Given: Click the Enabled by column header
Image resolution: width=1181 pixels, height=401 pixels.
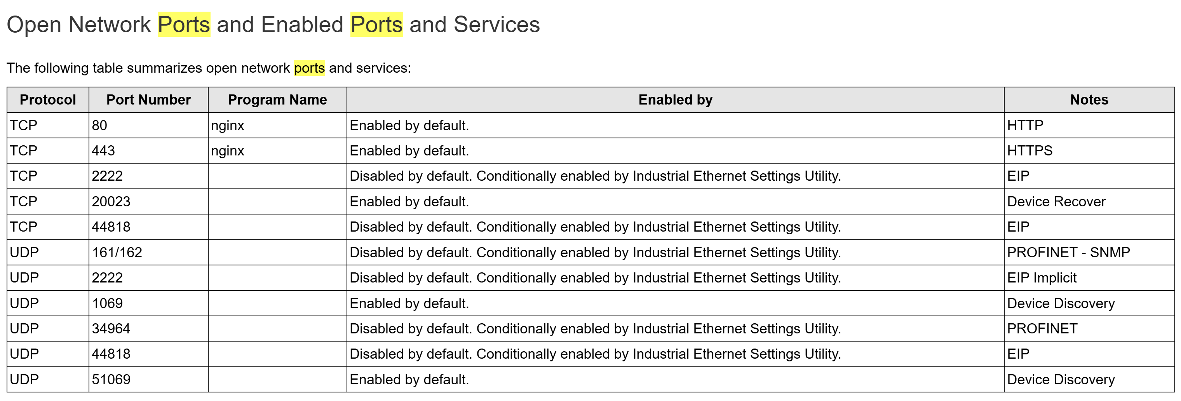Looking at the screenshot, I should 675,99.
